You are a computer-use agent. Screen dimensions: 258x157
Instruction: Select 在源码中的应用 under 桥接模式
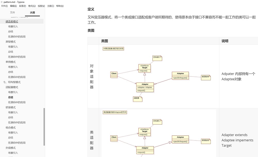tap(17, 123)
